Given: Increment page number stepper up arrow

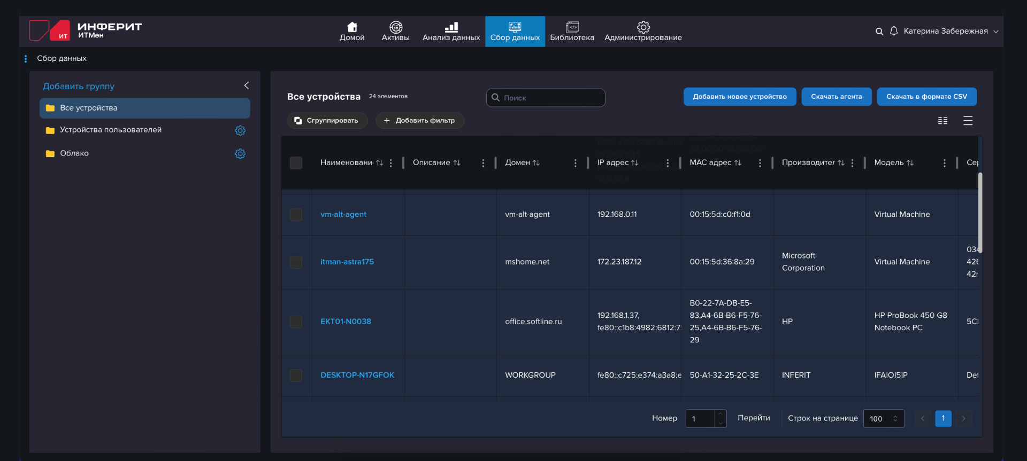Looking at the screenshot, I should pyautogui.click(x=721, y=414).
